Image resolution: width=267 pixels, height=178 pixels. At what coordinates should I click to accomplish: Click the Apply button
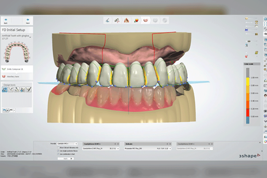pos(66,159)
